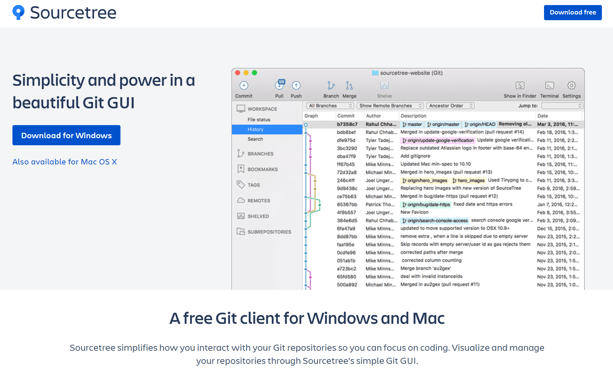
Task: Click the Description column header
Action: (x=413, y=116)
